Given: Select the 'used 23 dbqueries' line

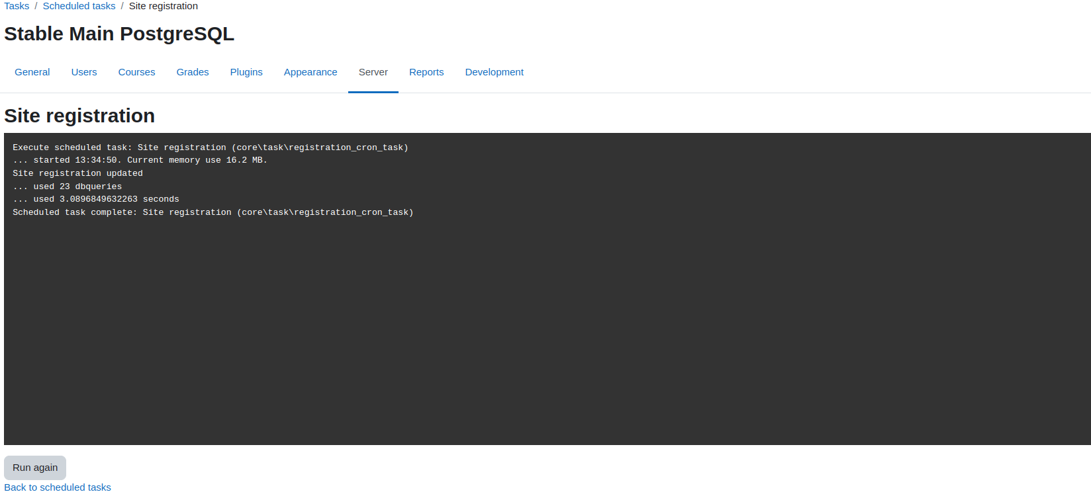Looking at the screenshot, I should click(67, 186).
